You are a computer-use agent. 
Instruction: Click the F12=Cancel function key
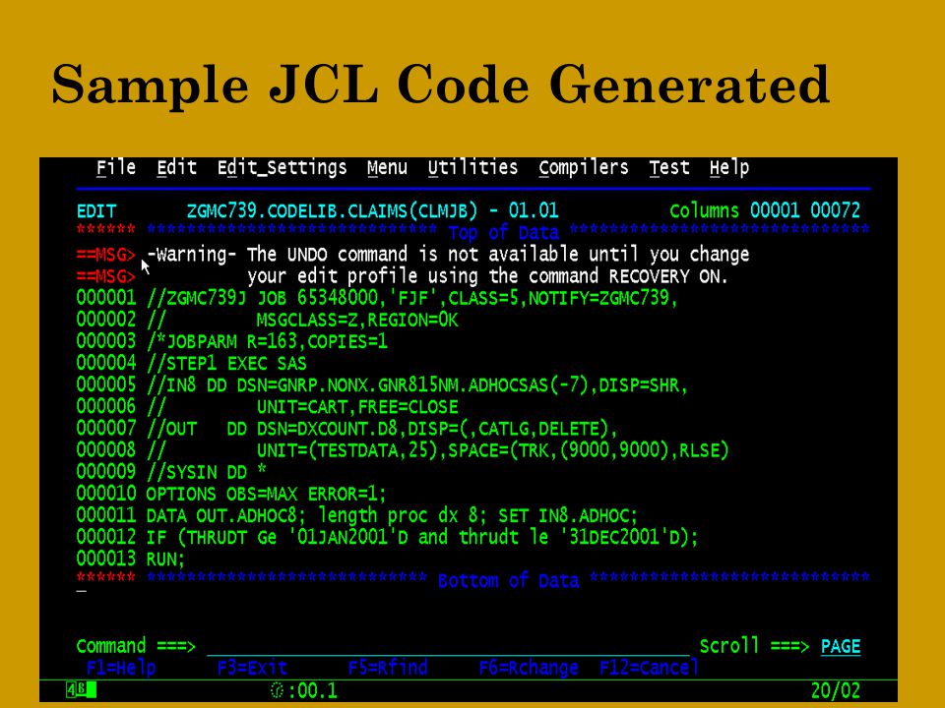[649, 668]
